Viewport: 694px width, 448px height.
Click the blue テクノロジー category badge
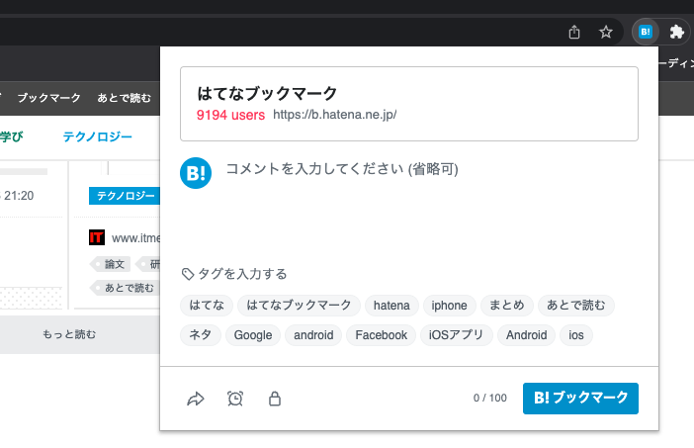[x=125, y=196]
